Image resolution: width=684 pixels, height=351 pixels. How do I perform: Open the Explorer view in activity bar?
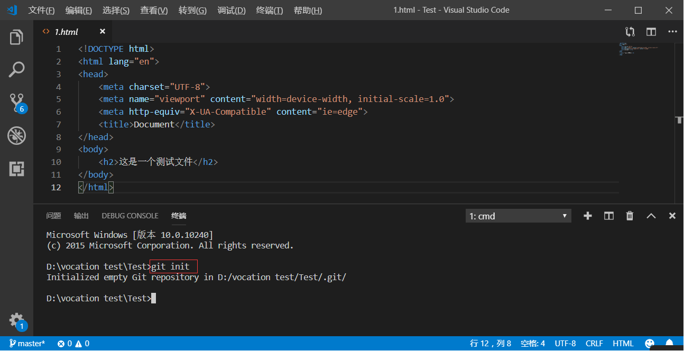point(16,37)
